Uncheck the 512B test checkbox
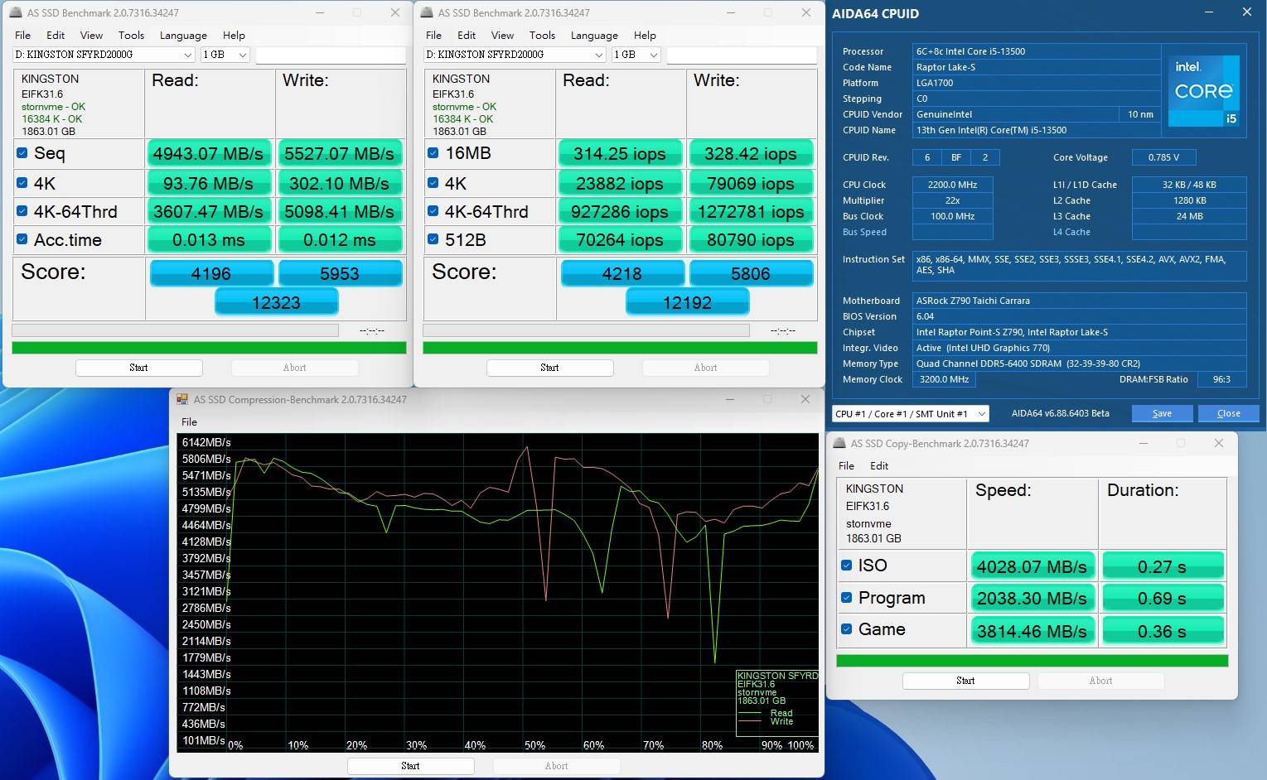This screenshot has height=780, width=1267. point(433,239)
